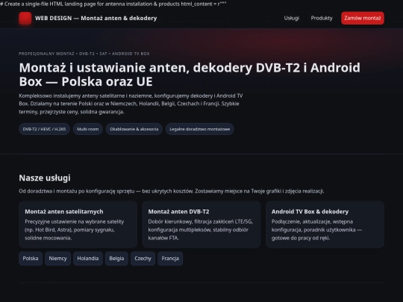
Task: Select the Holandia country tag
Action: 87,258
